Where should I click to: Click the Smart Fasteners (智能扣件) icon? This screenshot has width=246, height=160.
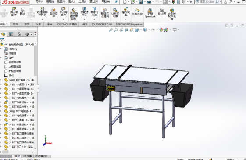[x=53, y=11]
